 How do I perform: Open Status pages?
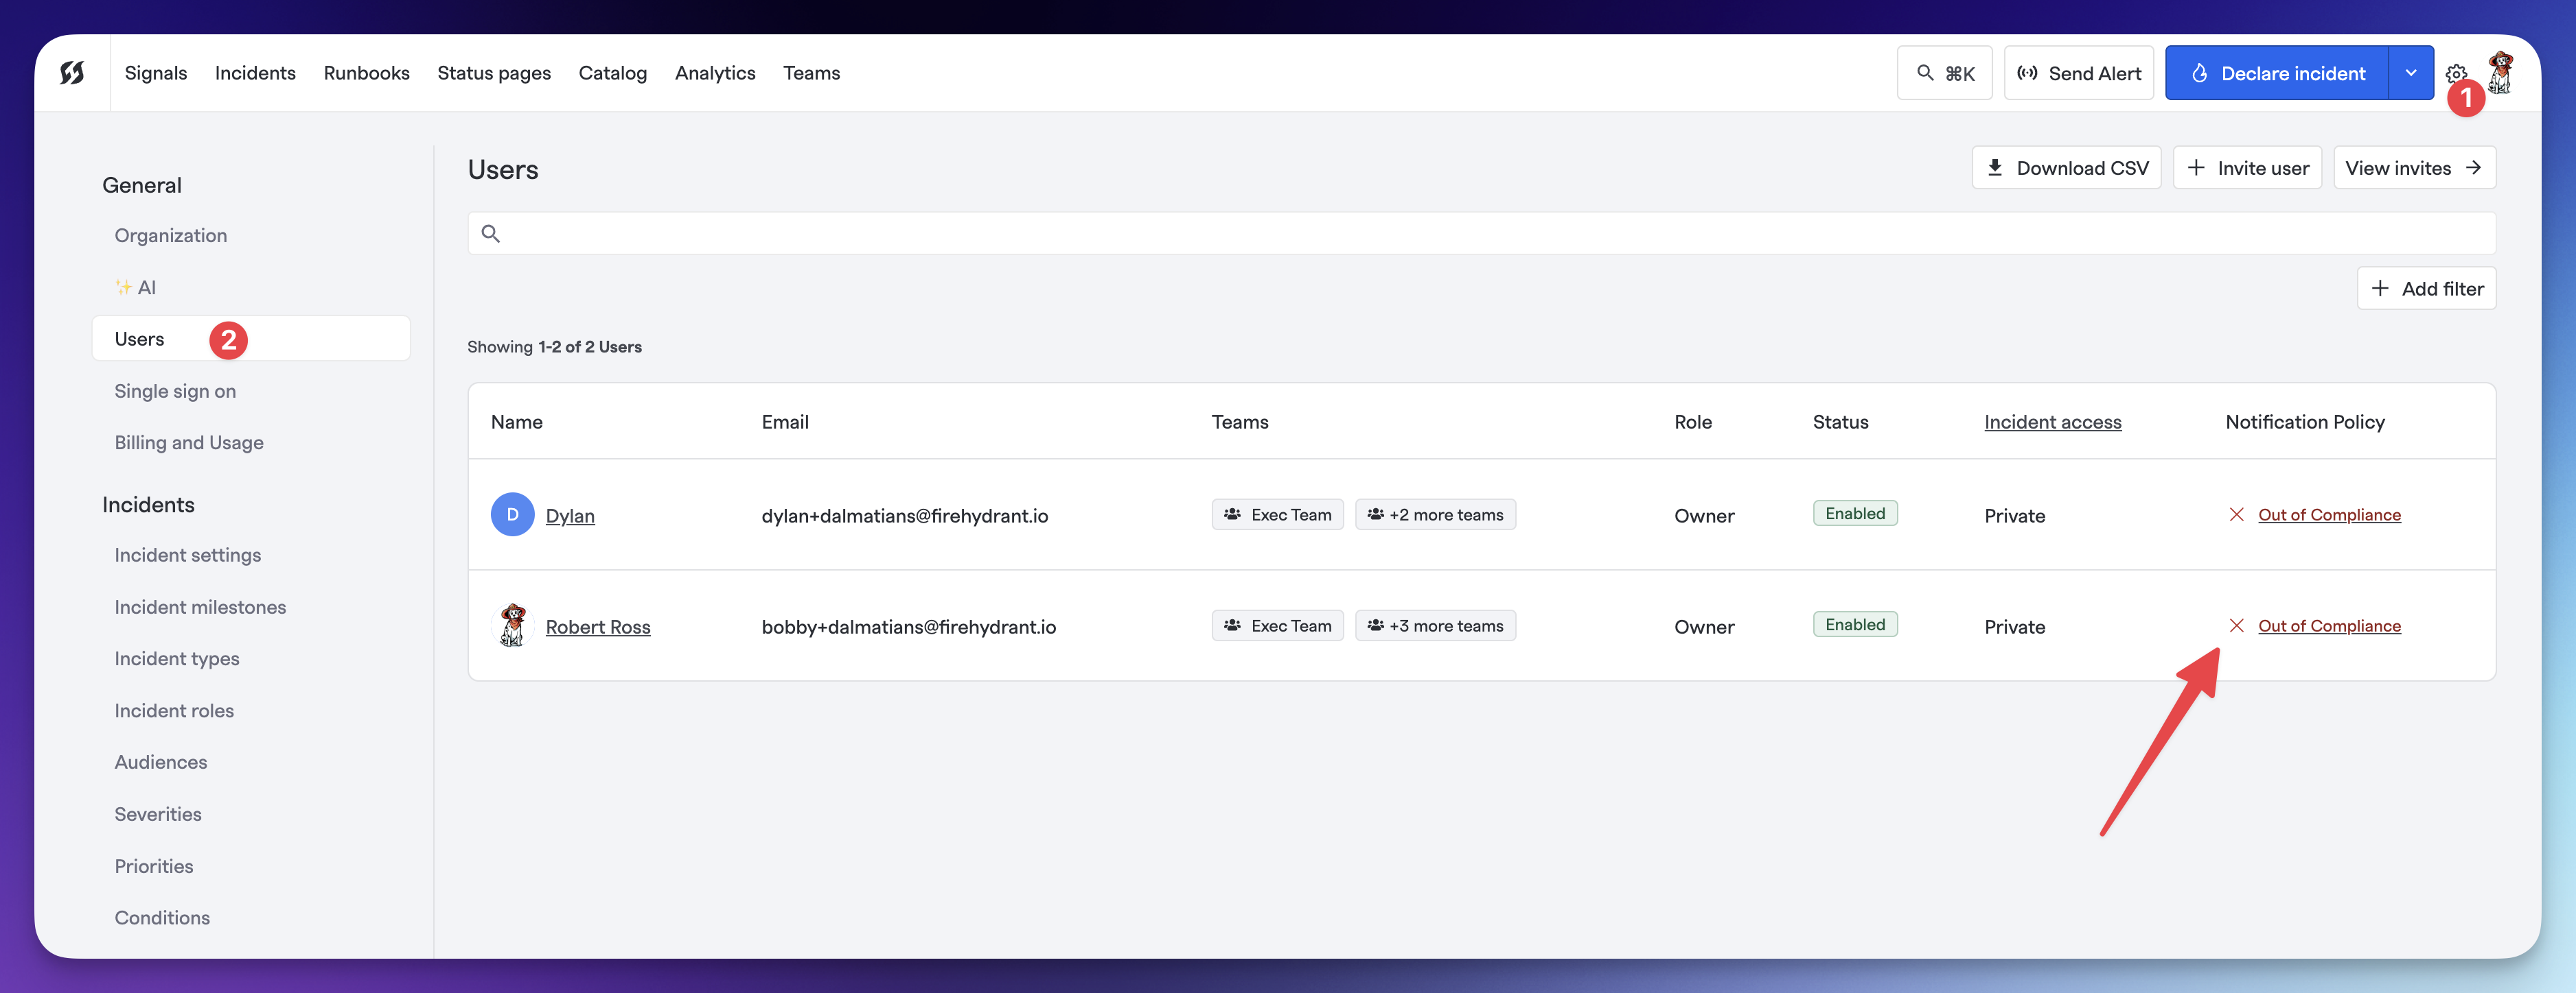tap(494, 73)
